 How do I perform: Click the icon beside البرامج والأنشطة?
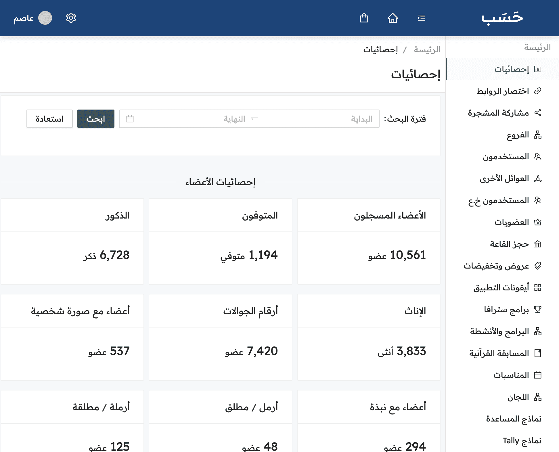tap(538, 332)
